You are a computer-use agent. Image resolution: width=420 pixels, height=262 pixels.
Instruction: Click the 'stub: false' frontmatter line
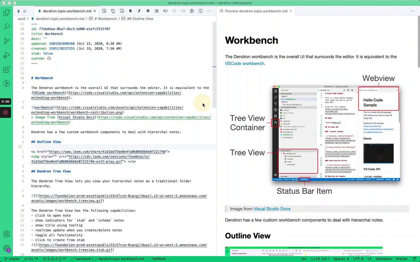42,53
